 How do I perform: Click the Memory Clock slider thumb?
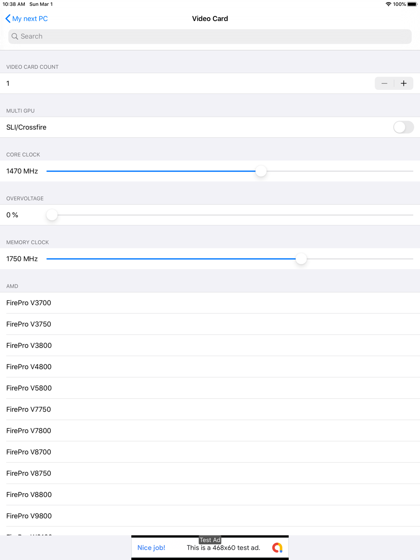tap(301, 259)
